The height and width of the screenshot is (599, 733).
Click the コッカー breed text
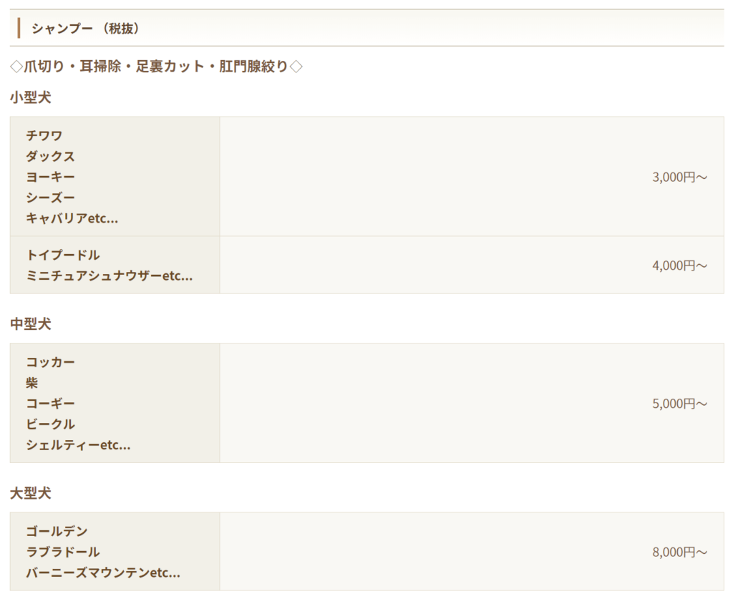point(50,362)
